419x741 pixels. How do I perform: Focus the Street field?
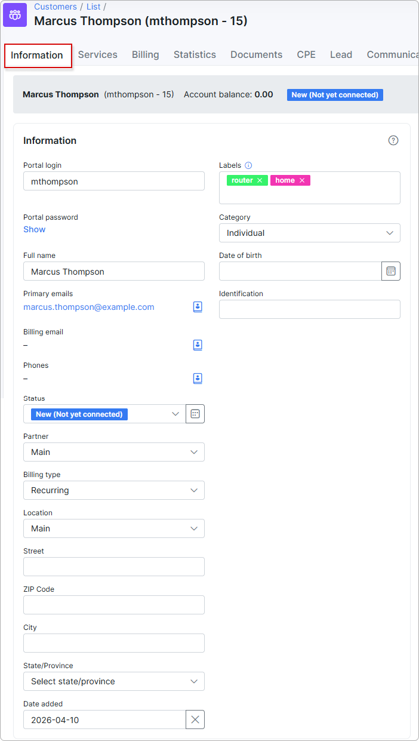click(114, 567)
